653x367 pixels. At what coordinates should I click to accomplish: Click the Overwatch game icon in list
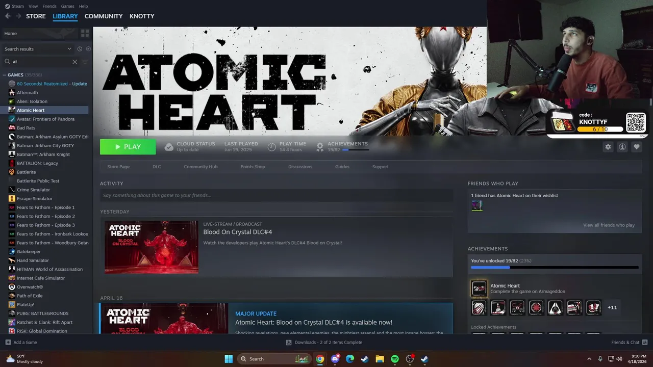[x=12, y=287]
